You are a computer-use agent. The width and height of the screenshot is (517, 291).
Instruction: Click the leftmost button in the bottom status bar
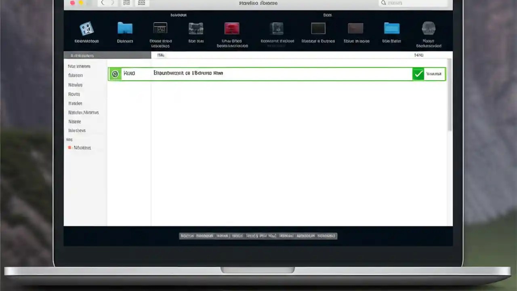pos(187,236)
